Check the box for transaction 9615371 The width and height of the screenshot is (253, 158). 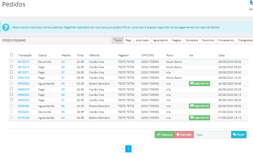pos(11,72)
